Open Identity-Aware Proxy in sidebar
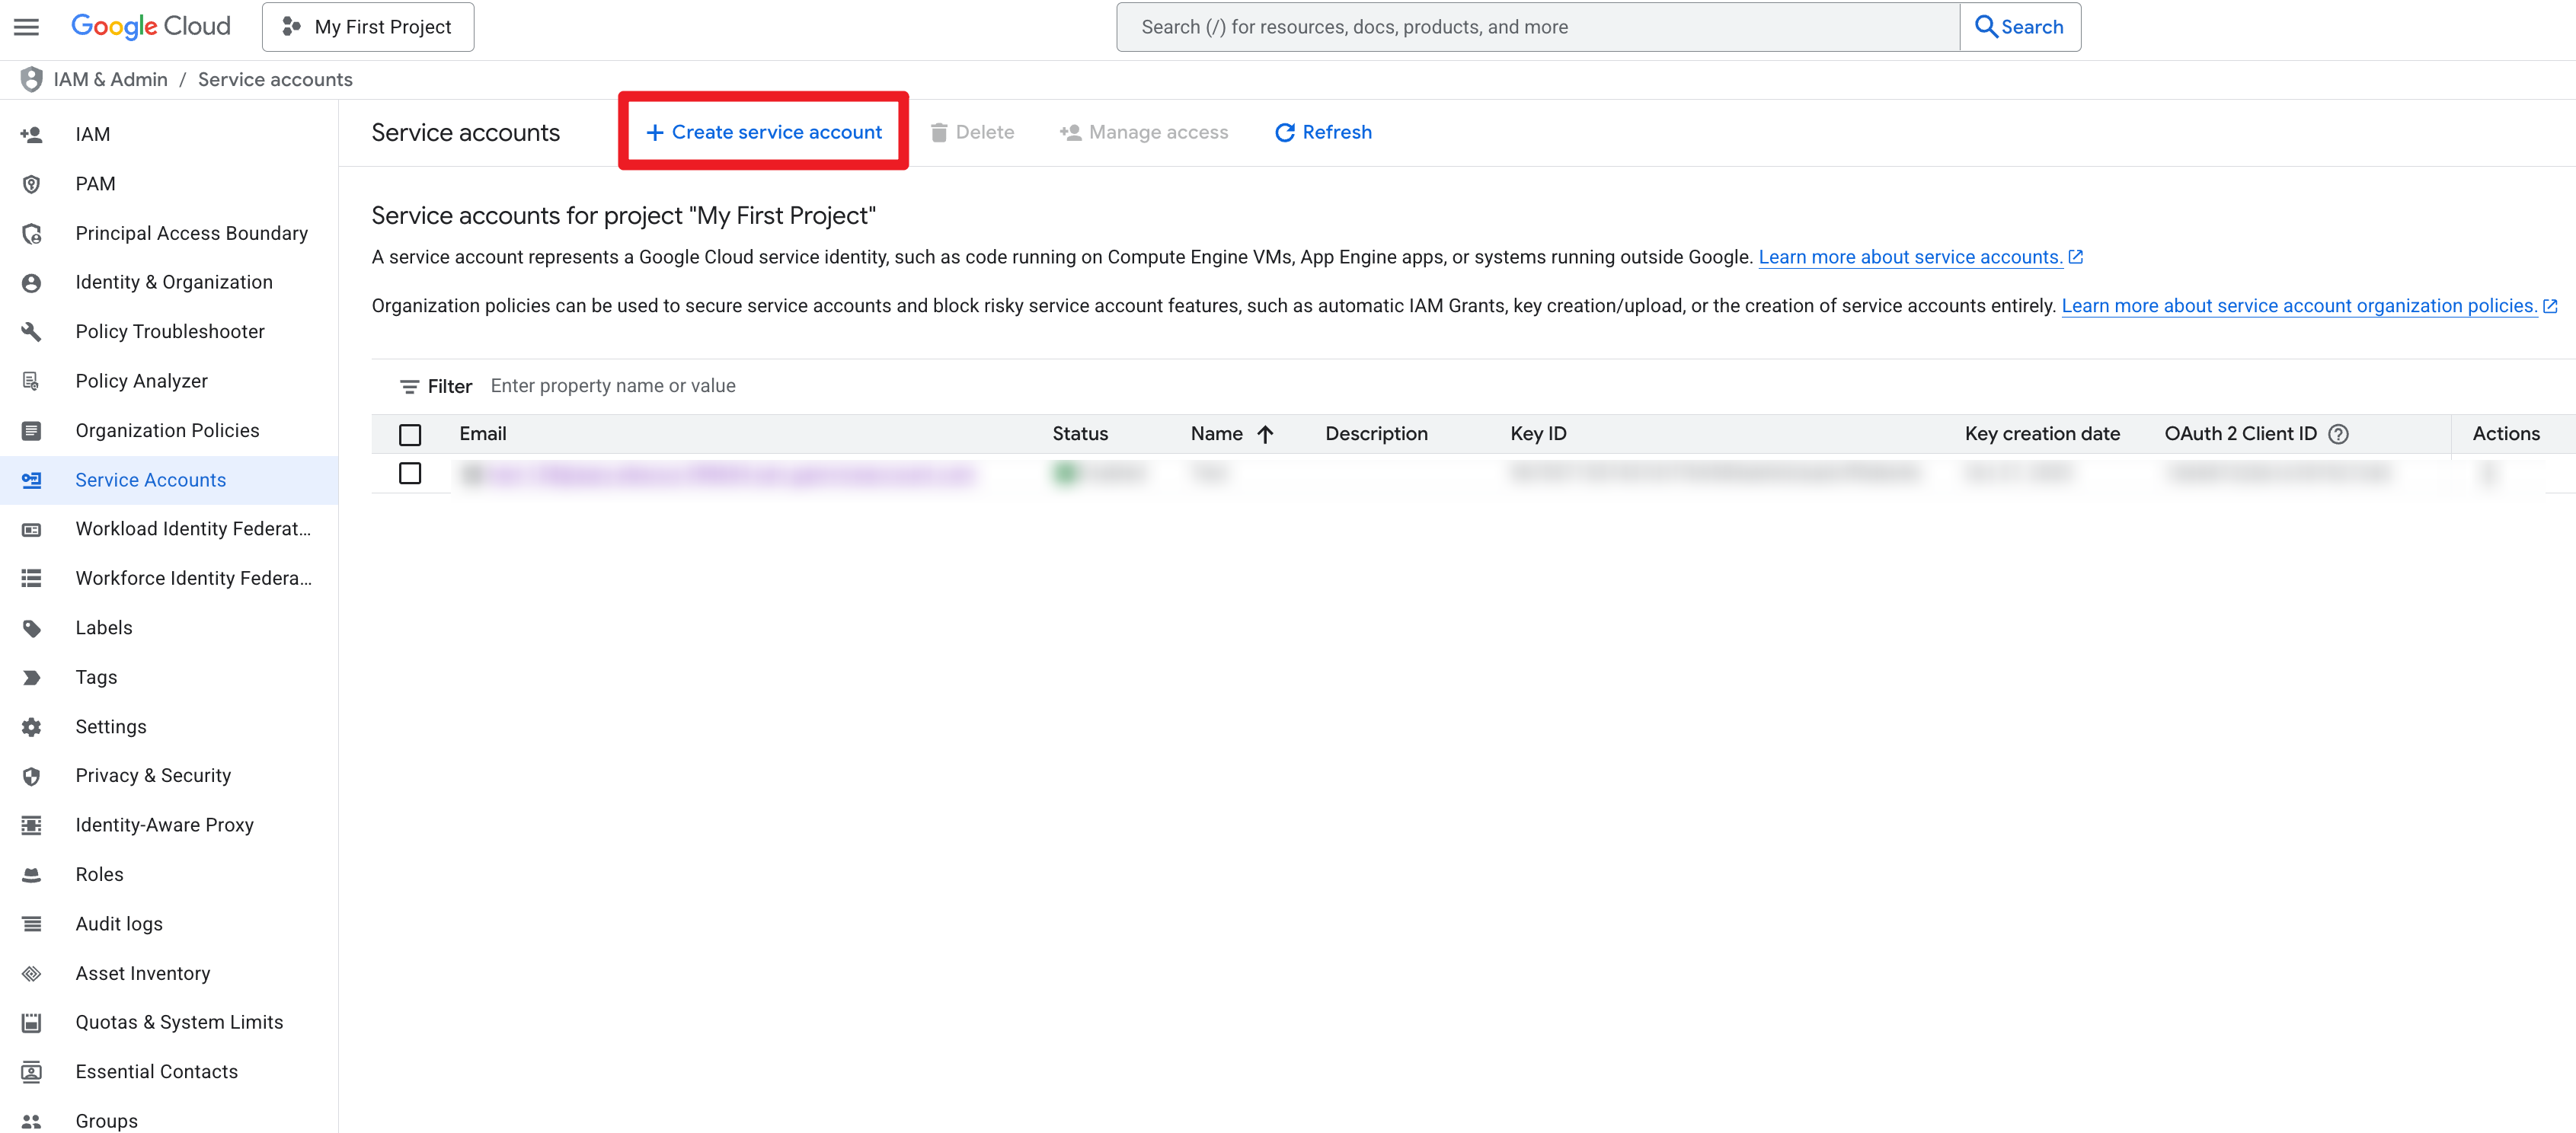2576x1133 pixels. point(165,825)
